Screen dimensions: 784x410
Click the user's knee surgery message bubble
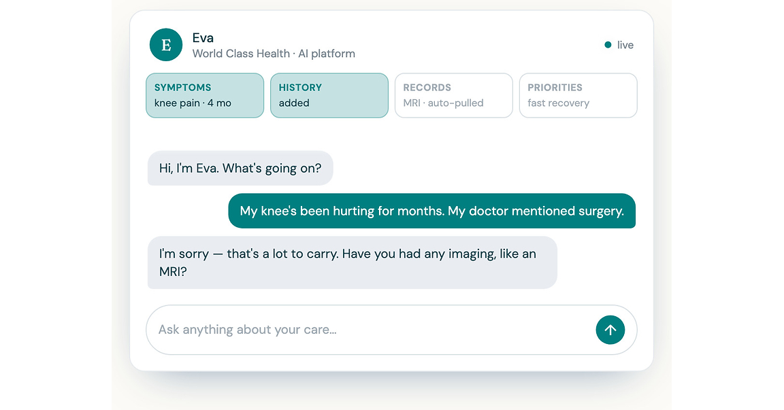pos(432,211)
